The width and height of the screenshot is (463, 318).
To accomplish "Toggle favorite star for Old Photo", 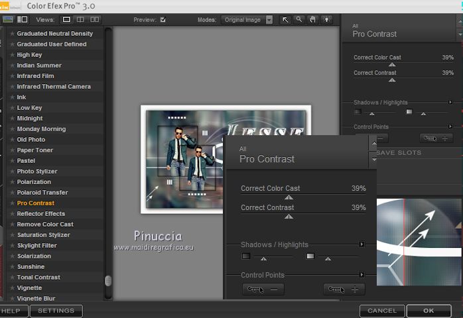I will tap(12, 140).
